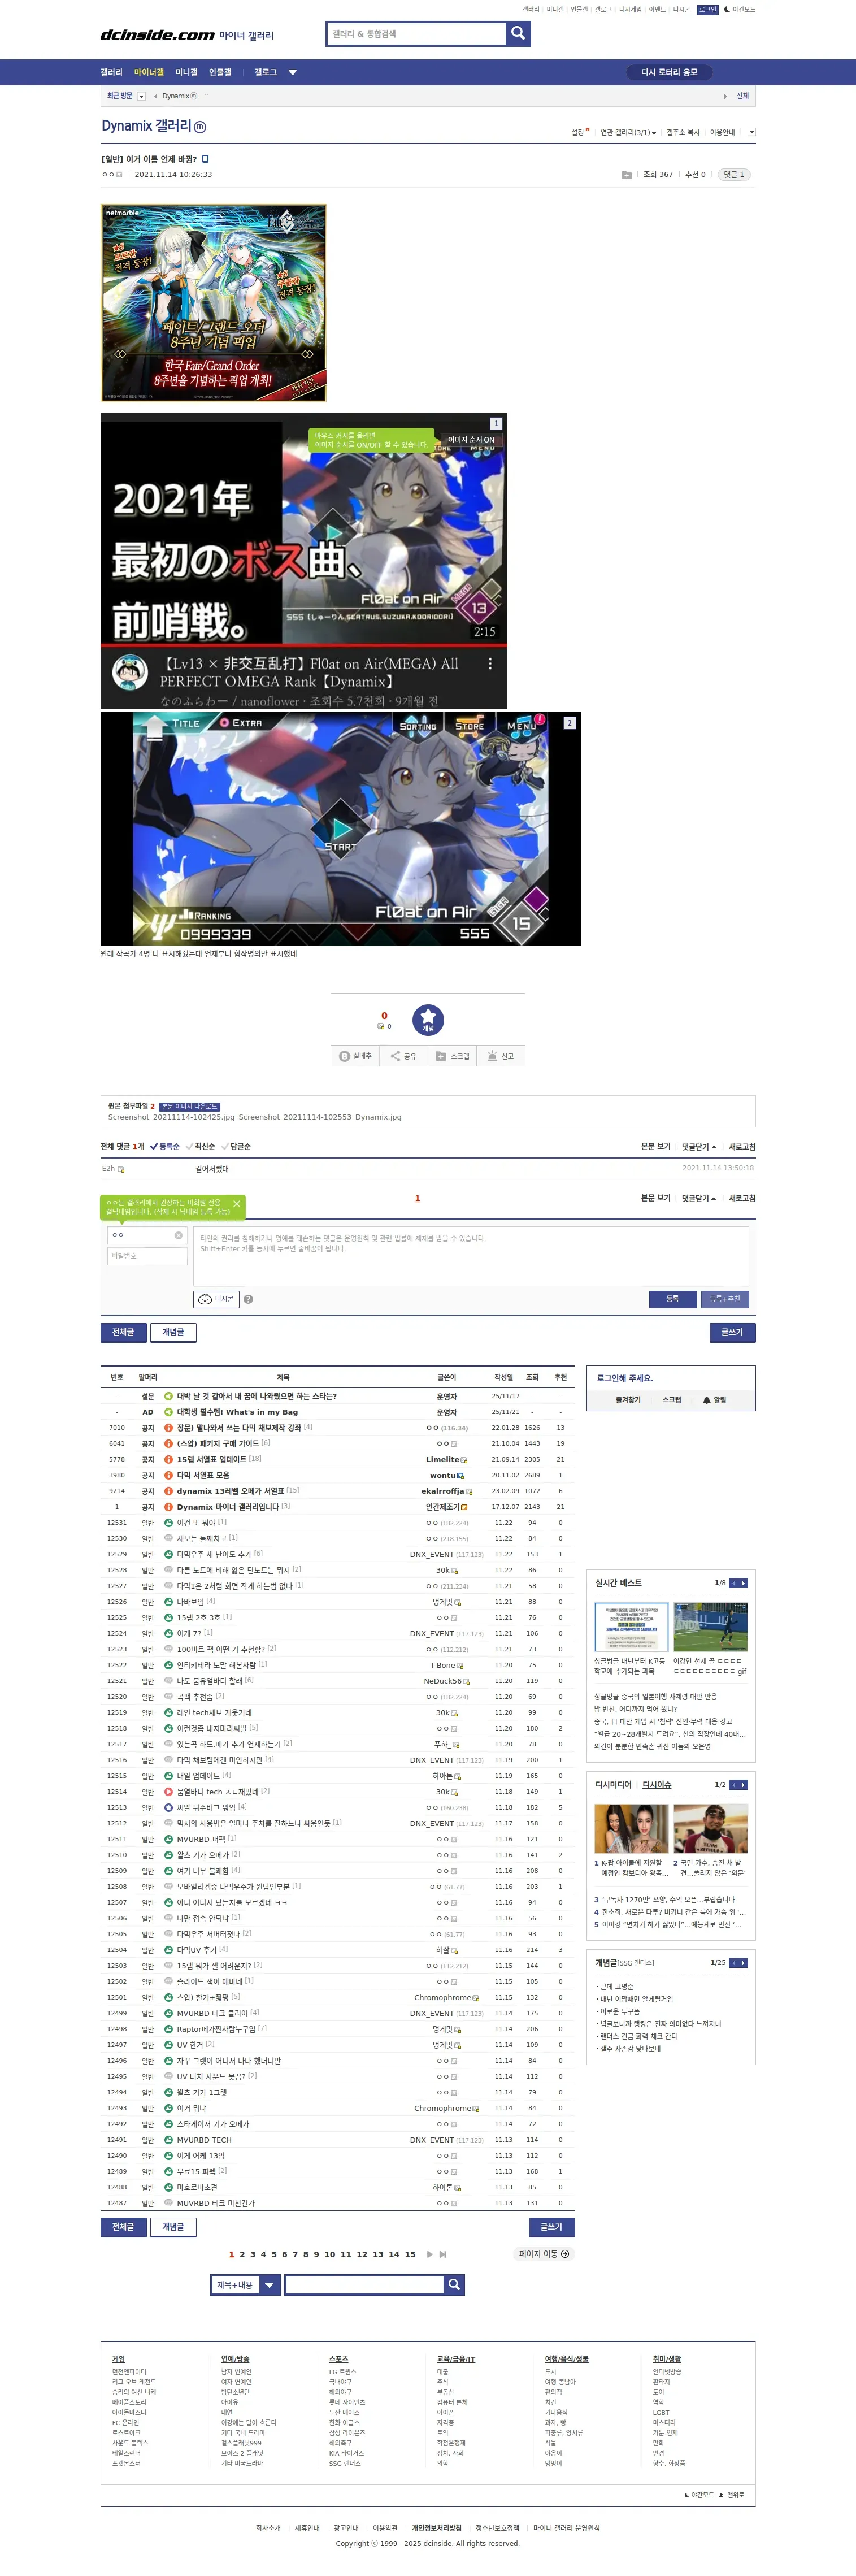The image size is (856, 2576).
Task: Click the upper 글쓰기 write button
Action: tap(732, 1332)
